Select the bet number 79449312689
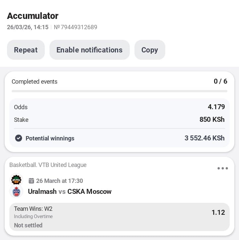The width and height of the screenshot is (239, 240). pyautogui.click(x=76, y=27)
